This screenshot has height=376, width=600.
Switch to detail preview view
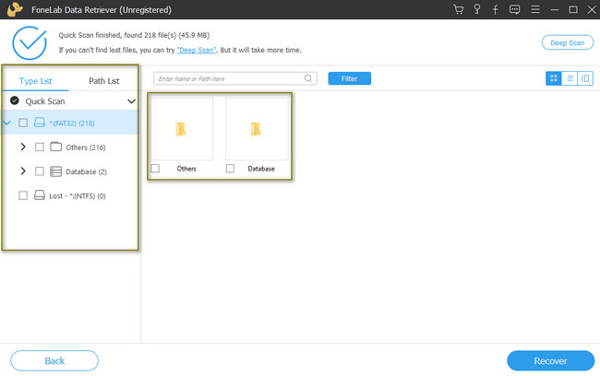[585, 78]
